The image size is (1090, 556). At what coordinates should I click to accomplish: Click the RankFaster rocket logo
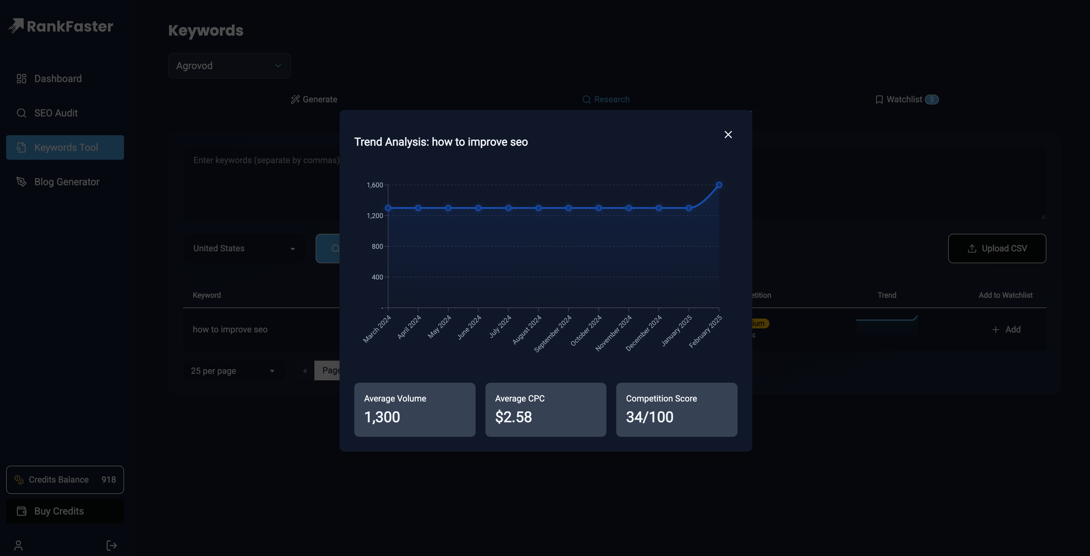point(16,26)
